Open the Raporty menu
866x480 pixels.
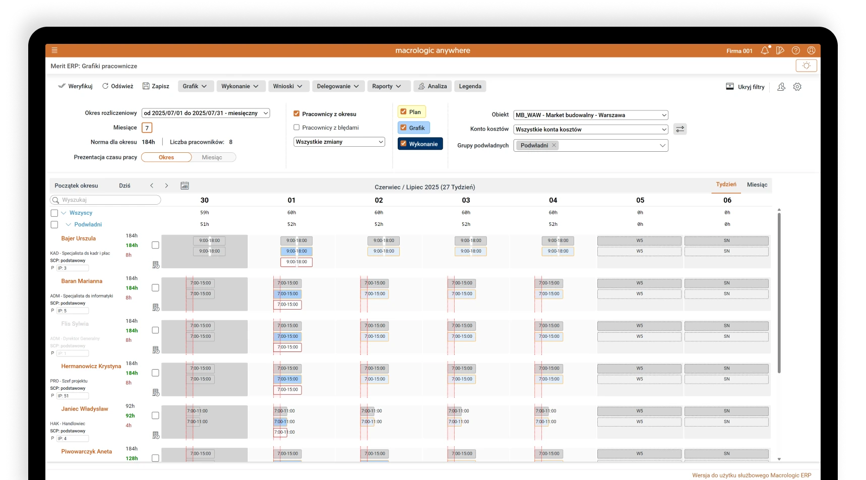387,86
